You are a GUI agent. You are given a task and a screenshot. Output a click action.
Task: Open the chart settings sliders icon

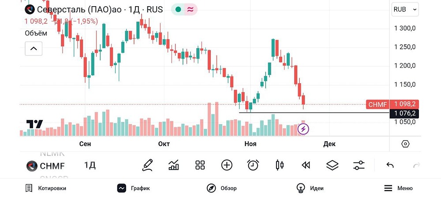click(x=359, y=165)
